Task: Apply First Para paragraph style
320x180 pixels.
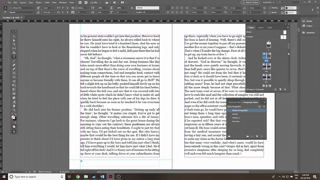Action: [x=246, y=121]
